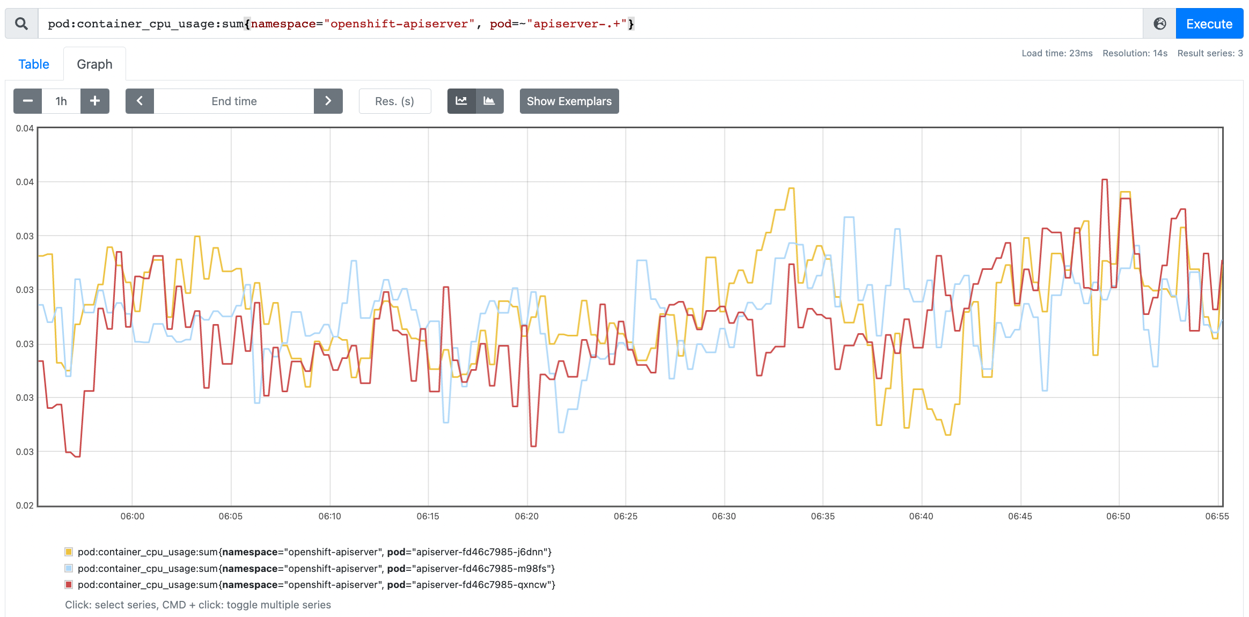Select apiserver-fd46c7985-qxncw legend series

tap(316, 584)
